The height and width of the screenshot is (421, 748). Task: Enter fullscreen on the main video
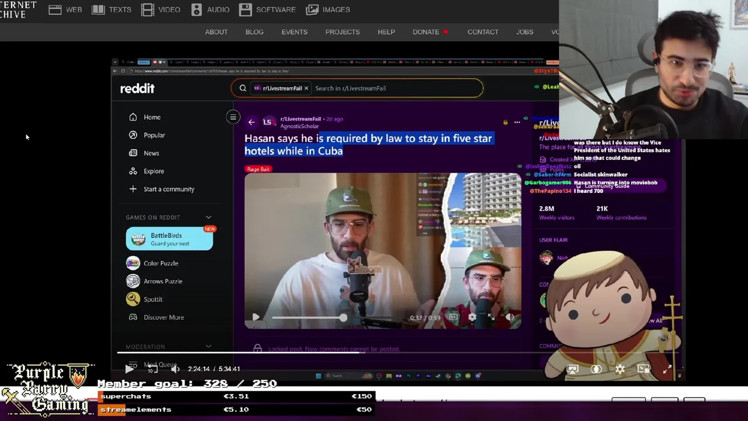pyautogui.click(x=667, y=369)
